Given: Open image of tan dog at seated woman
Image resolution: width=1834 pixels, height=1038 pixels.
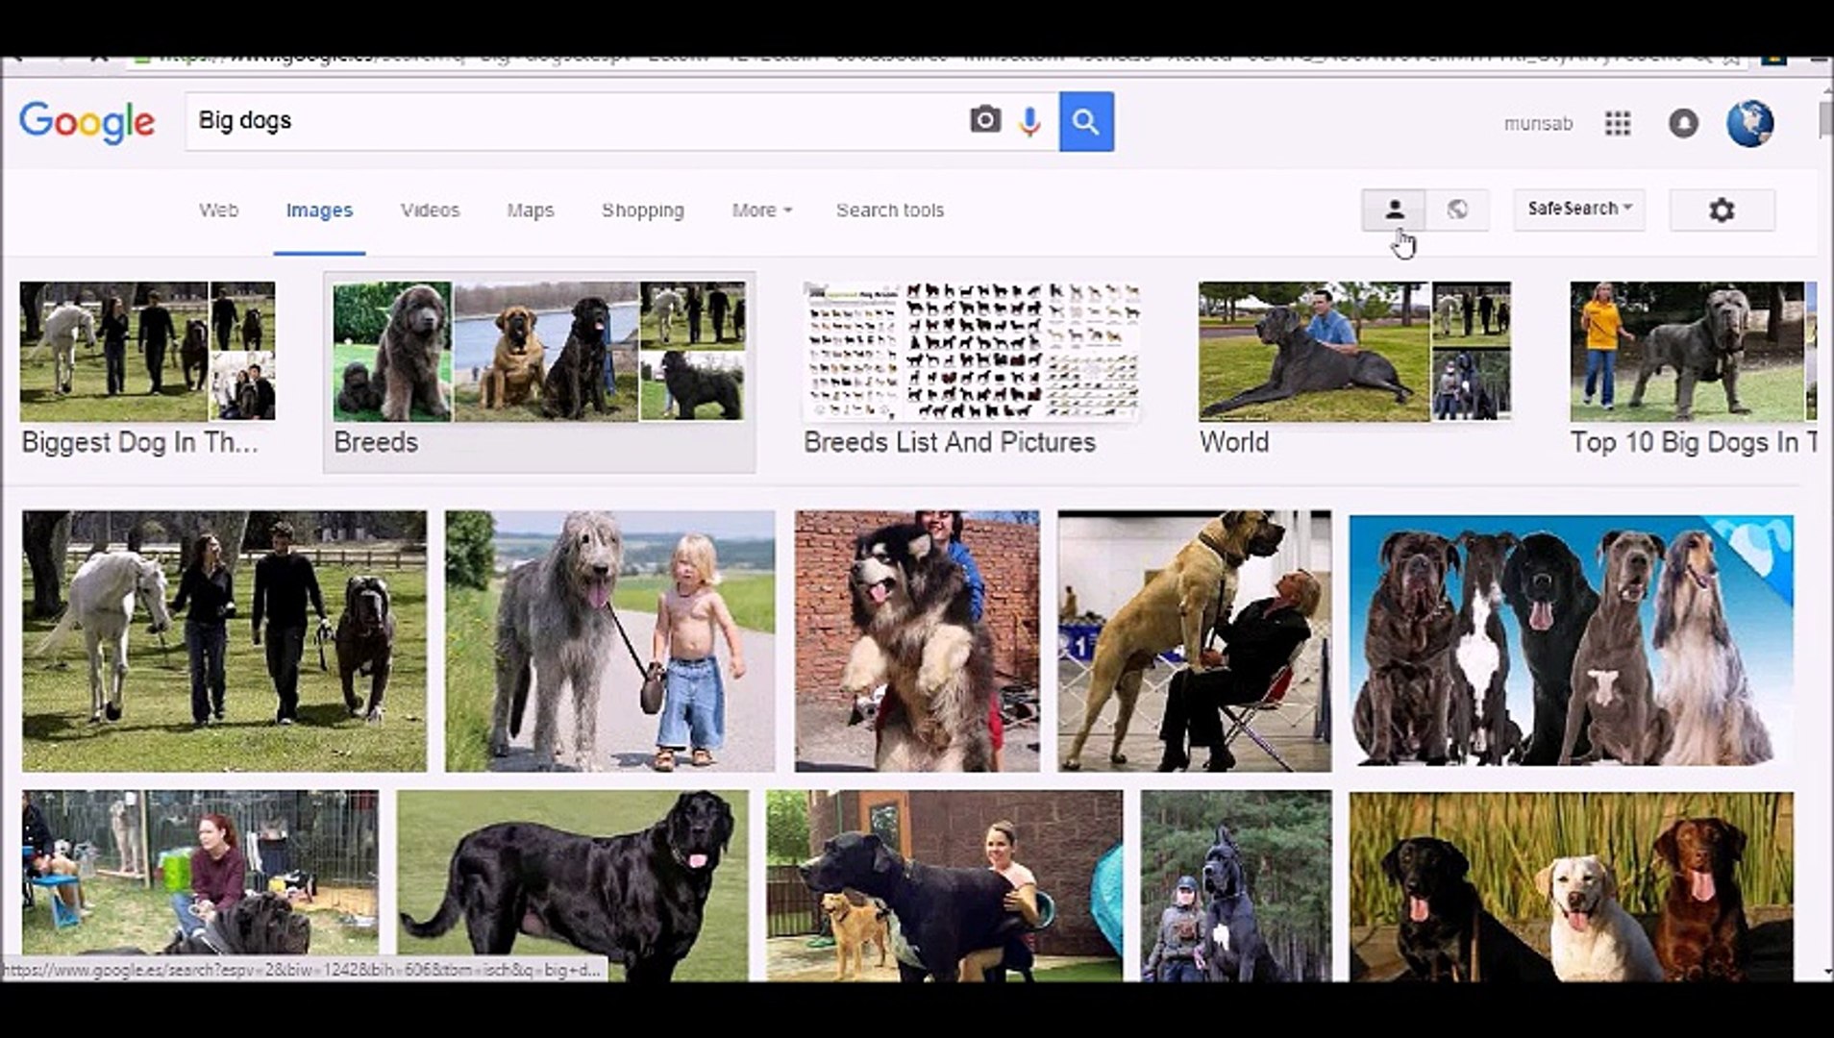Looking at the screenshot, I should pos(1195,641).
